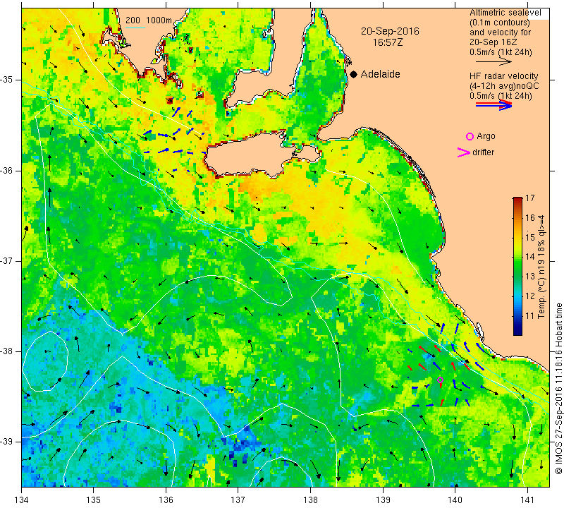Click the -37 latitude axis label
564x508 pixels.
7,260
